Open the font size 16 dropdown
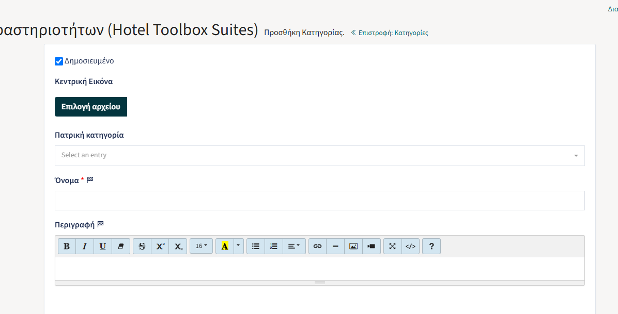The height and width of the screenshot is (314, 618). (x=201, y=246)
